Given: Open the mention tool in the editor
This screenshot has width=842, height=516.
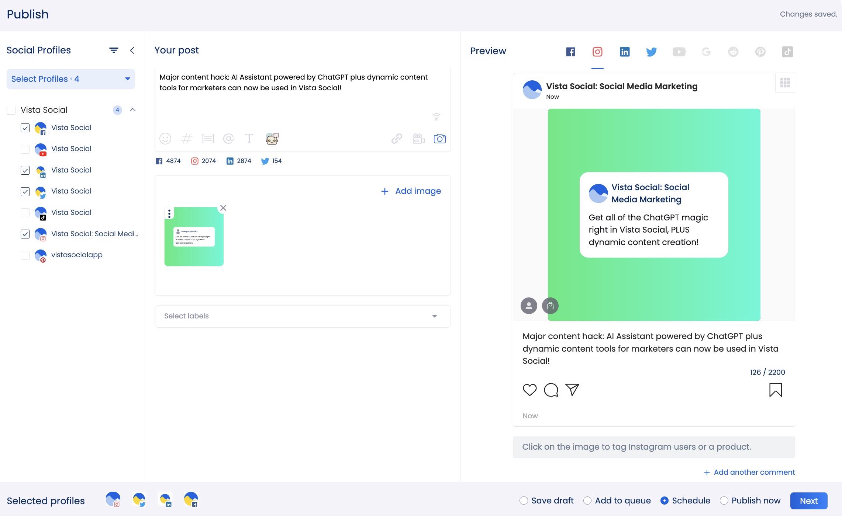Looking at the screenshot, I should pos(229,139).
